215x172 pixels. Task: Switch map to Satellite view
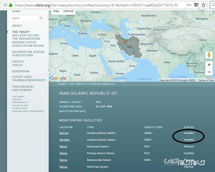pyautogui.click(x=68, y=11)
